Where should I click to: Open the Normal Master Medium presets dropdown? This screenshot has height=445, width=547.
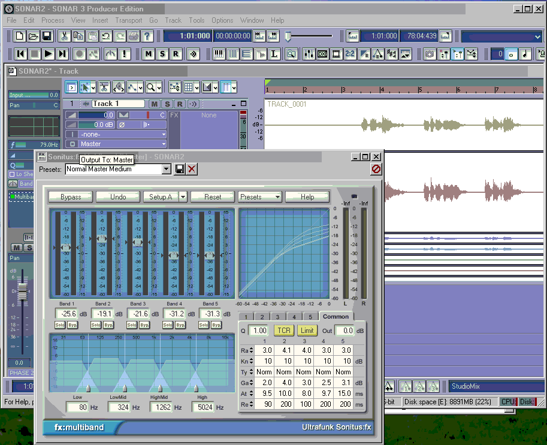coord(168,169)
